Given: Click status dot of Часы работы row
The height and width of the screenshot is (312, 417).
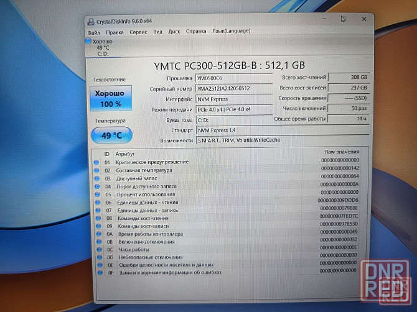Looking at the screenshot, I should pyautogui.click(x=100, y=250).
